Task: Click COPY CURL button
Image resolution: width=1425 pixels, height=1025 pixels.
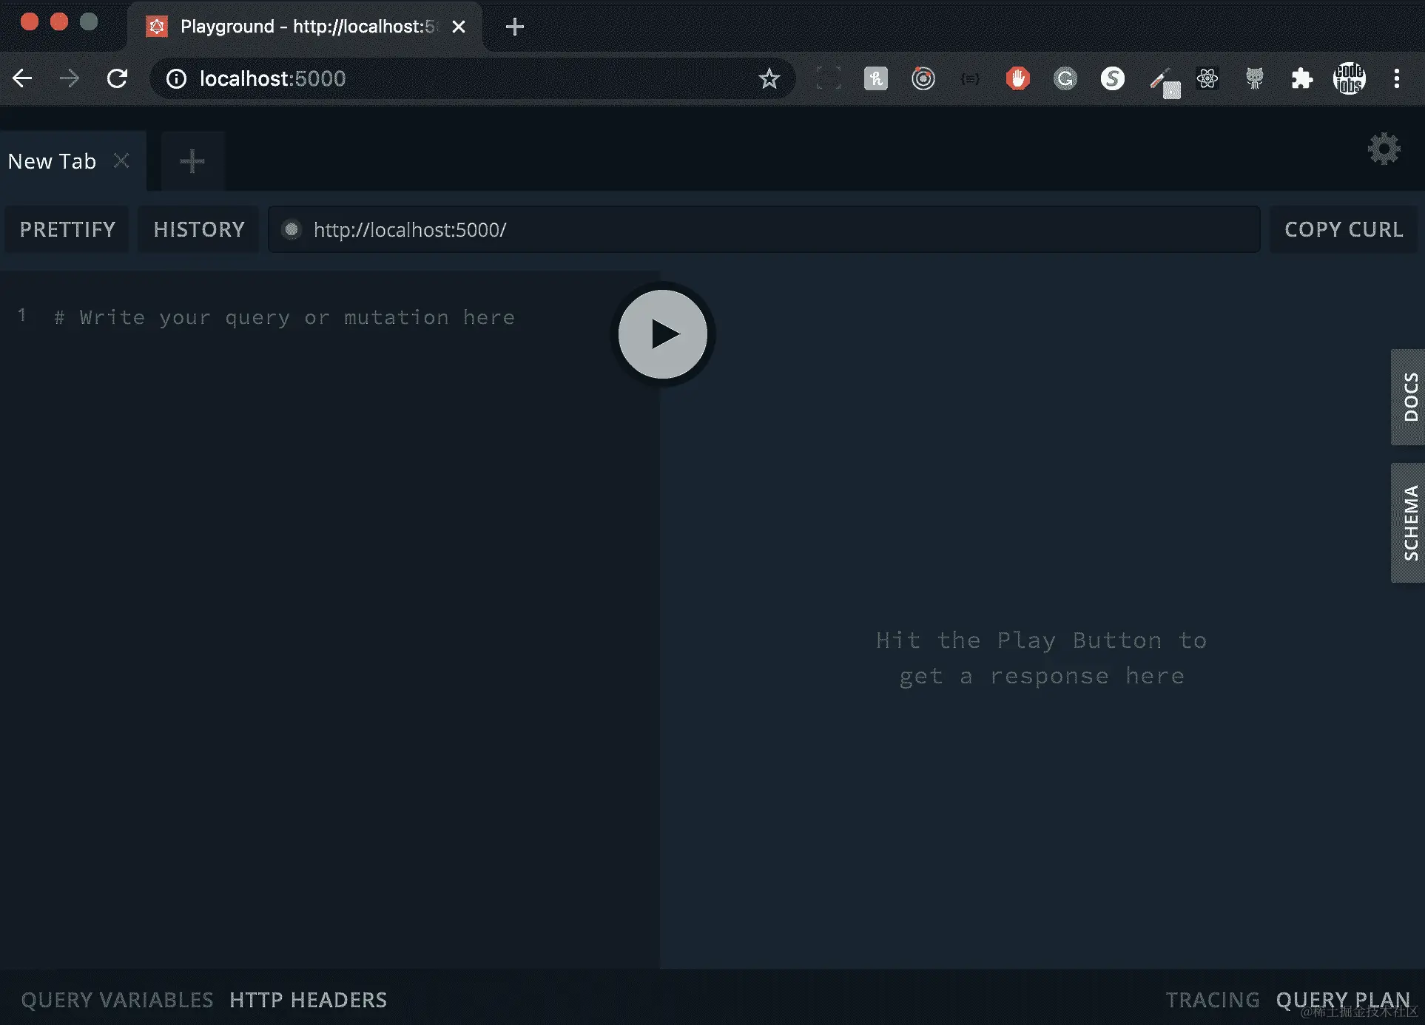Action: 1344,229
